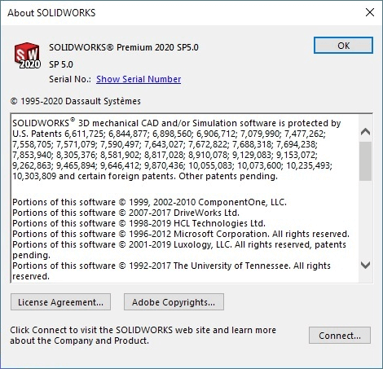
Task: Open the Show Serial Number link
Action: [139, 79]
